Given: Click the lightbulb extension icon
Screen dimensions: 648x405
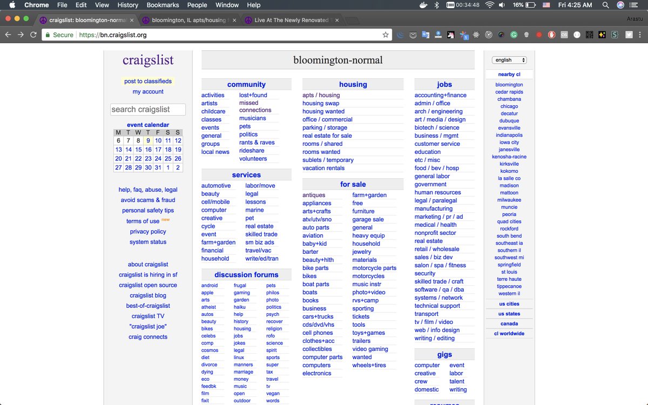Looking at the screenshot, I should click(526, 35).
